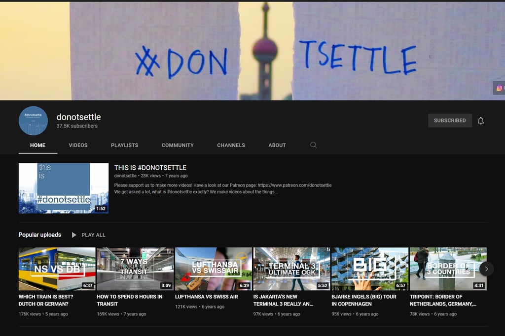Open the BIG Copenhagen thumbnail
Screen dimensions: 505x336
(x=370, y=269)
